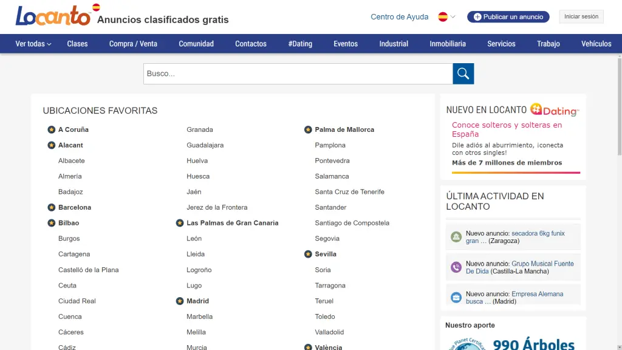622x350 pixels.
Task: Click the Dating logo in sidebar
Action: [x=555, y=110]
